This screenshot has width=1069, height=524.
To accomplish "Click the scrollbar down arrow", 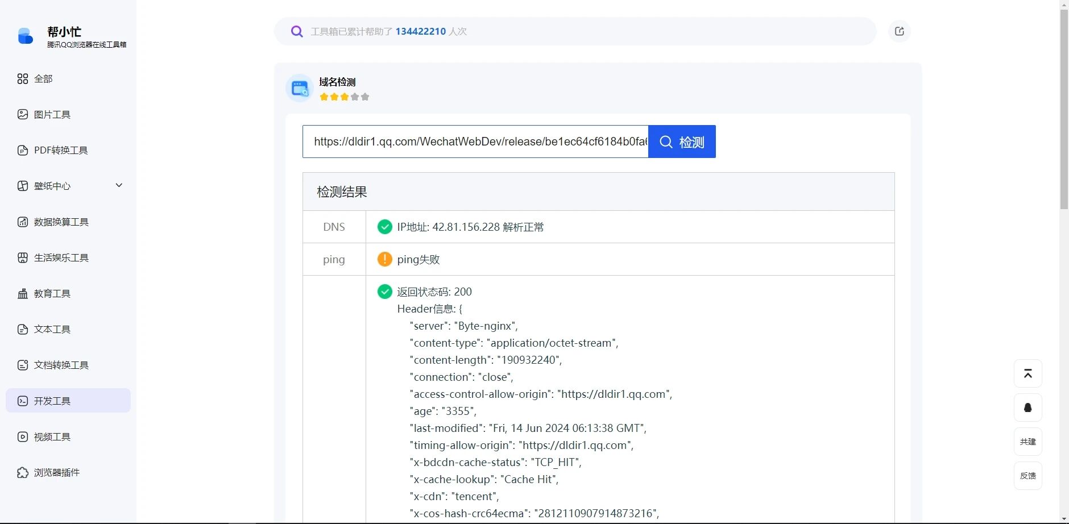I will pyautogui.click(x=1064, y=519).
